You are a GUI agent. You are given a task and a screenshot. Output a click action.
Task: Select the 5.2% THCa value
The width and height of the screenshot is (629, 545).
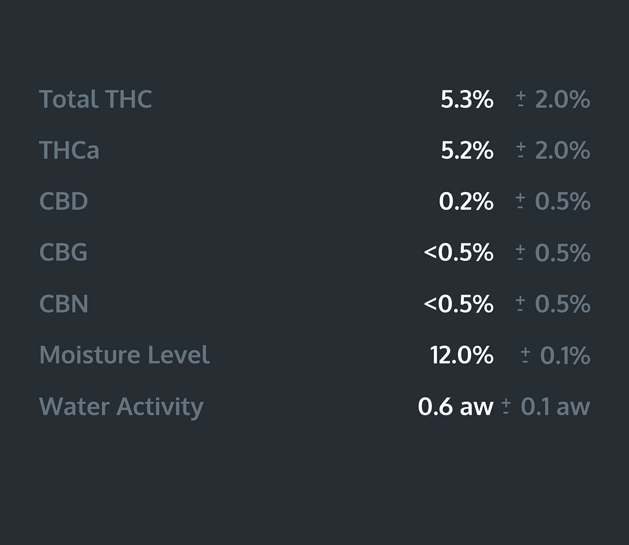click(x=467, y=150)
